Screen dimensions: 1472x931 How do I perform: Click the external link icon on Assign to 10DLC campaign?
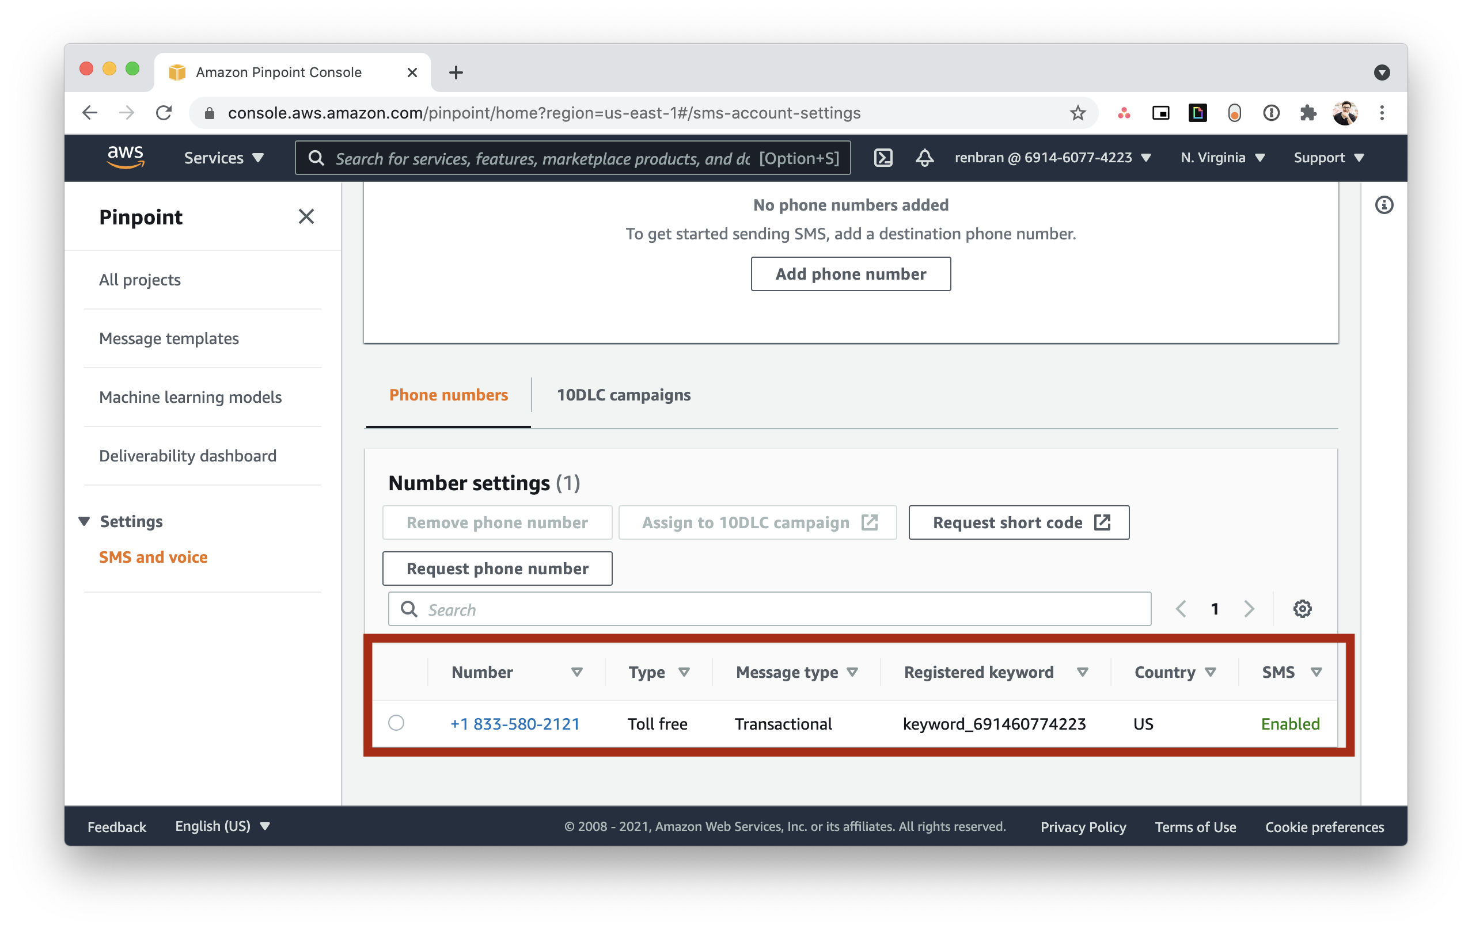[871, 522]
